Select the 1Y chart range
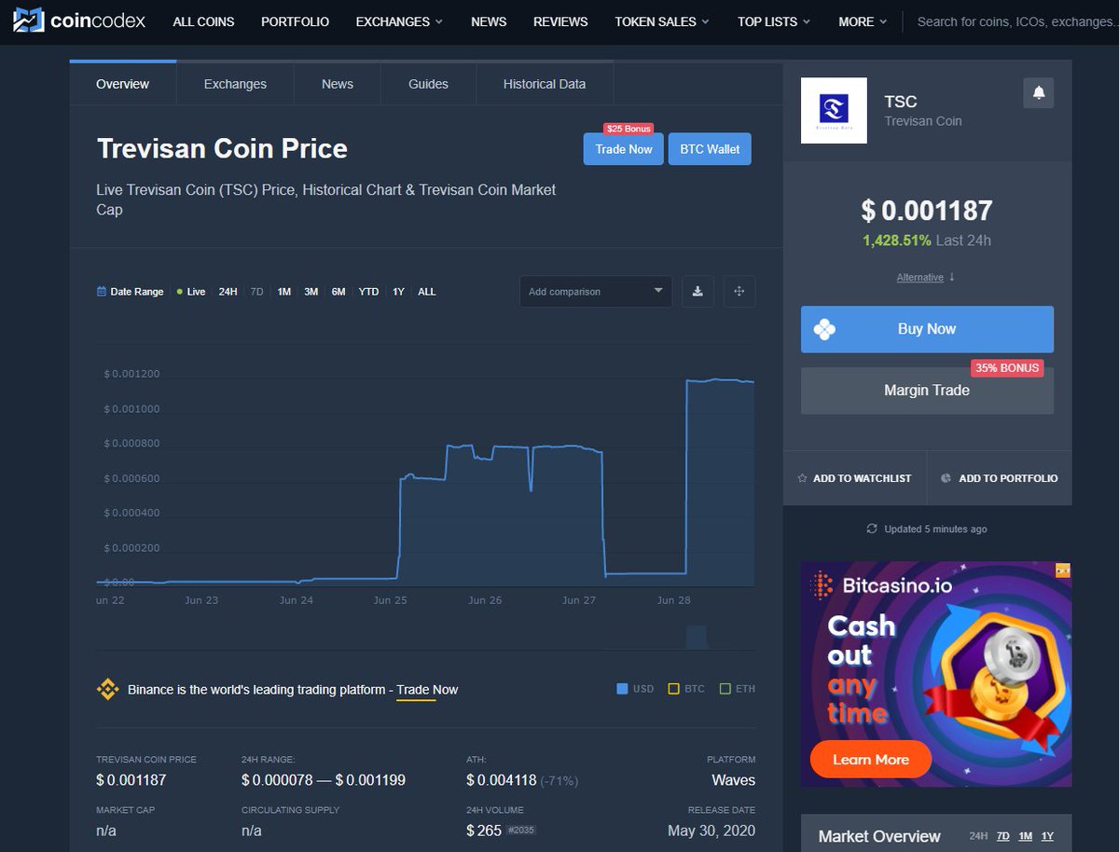This screenshot has height=852, width=1119. coord(398,292)
